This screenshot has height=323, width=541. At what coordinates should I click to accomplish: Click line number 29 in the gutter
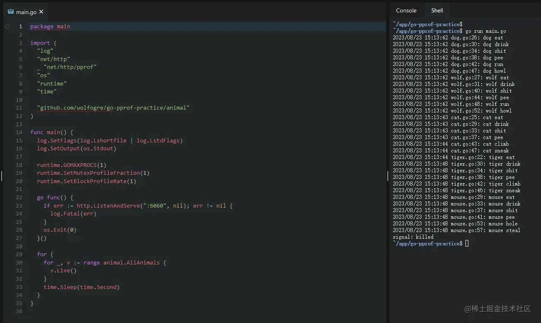point(19,254)
